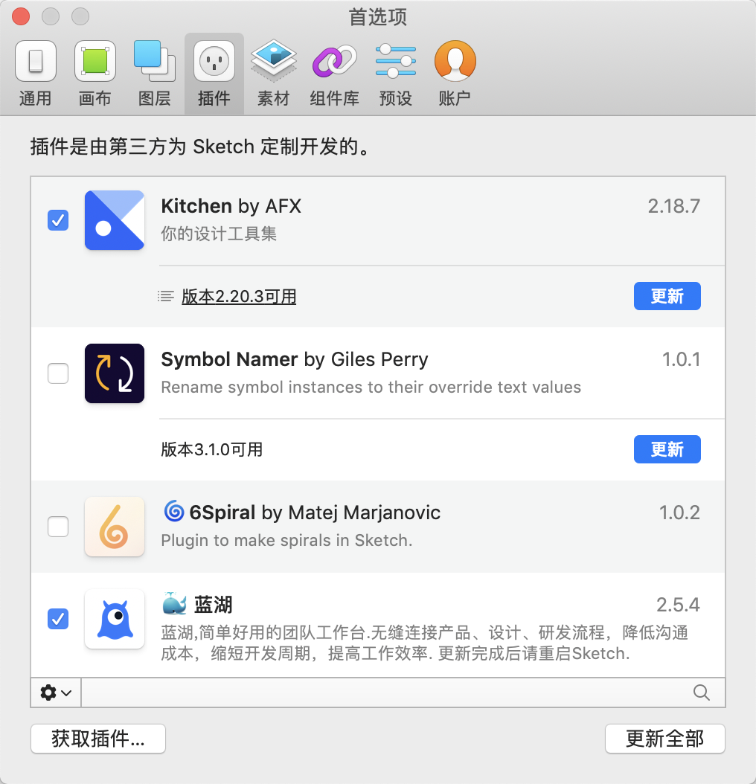Click the Kitchen version number 2.18.7
756x784 pixels.
(674, 206)
